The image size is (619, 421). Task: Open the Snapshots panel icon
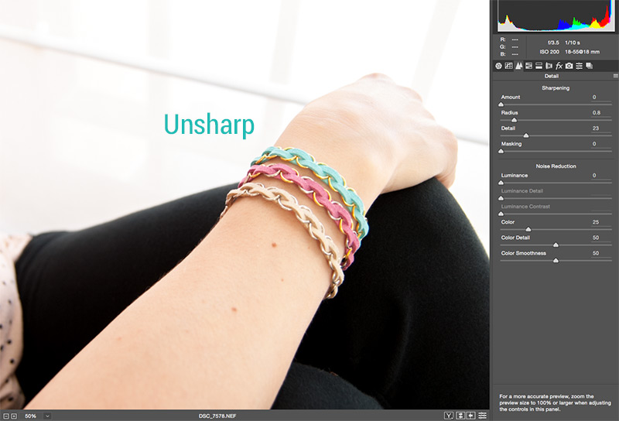(x=590, y=66)
